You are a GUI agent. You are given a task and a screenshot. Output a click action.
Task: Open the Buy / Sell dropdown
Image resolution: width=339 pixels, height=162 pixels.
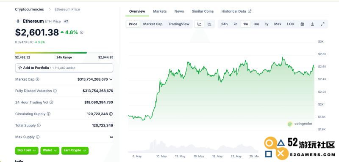click(27, 150)
